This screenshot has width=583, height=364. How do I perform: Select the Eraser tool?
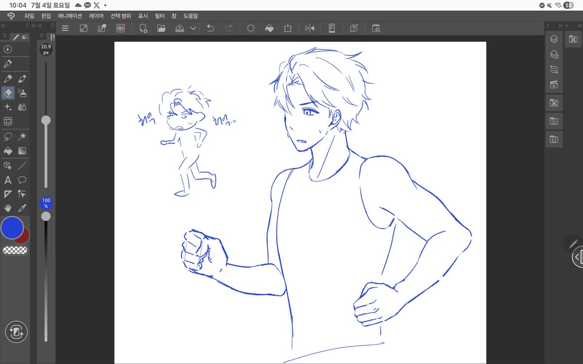[x=8, y=93]
